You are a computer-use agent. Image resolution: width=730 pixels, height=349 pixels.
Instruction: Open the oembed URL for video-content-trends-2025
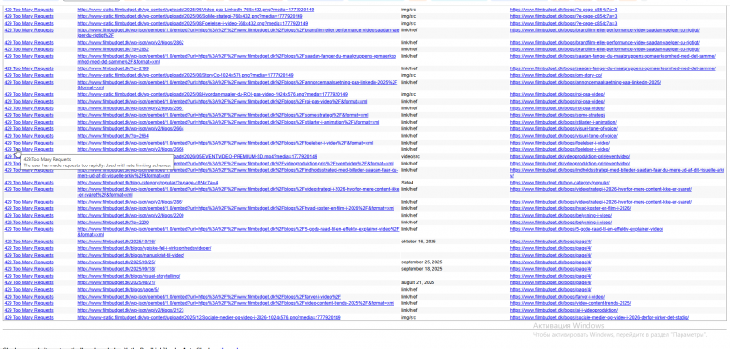[236, 303]
